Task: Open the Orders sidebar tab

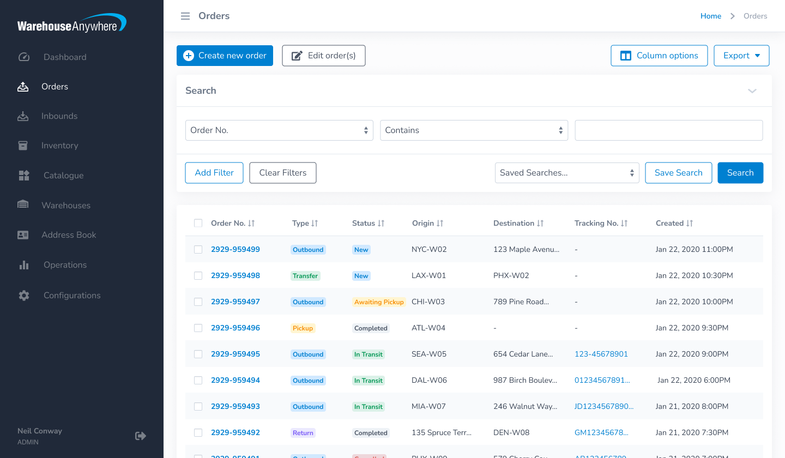Action: (x=55, y=86)
